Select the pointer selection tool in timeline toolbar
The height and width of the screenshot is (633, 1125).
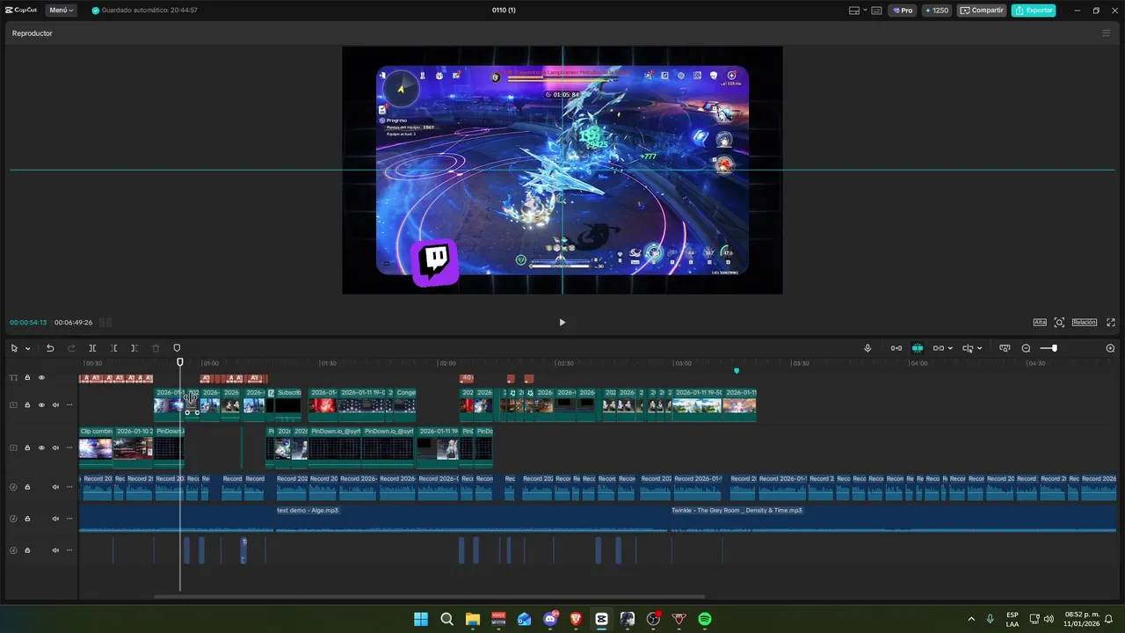point(14,348)
